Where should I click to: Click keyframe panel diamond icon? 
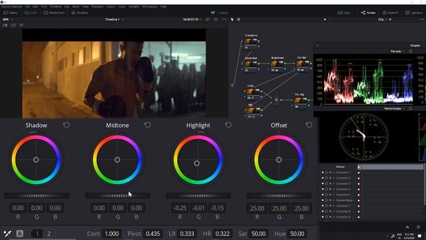click(x=418, y=227)
